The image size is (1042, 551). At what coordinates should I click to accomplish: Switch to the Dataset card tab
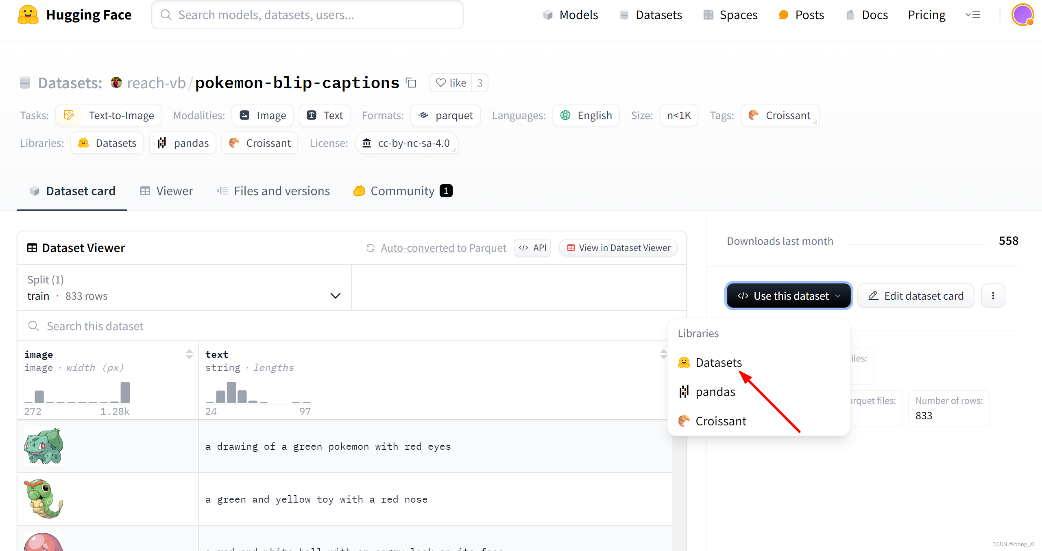click(72, 191)
